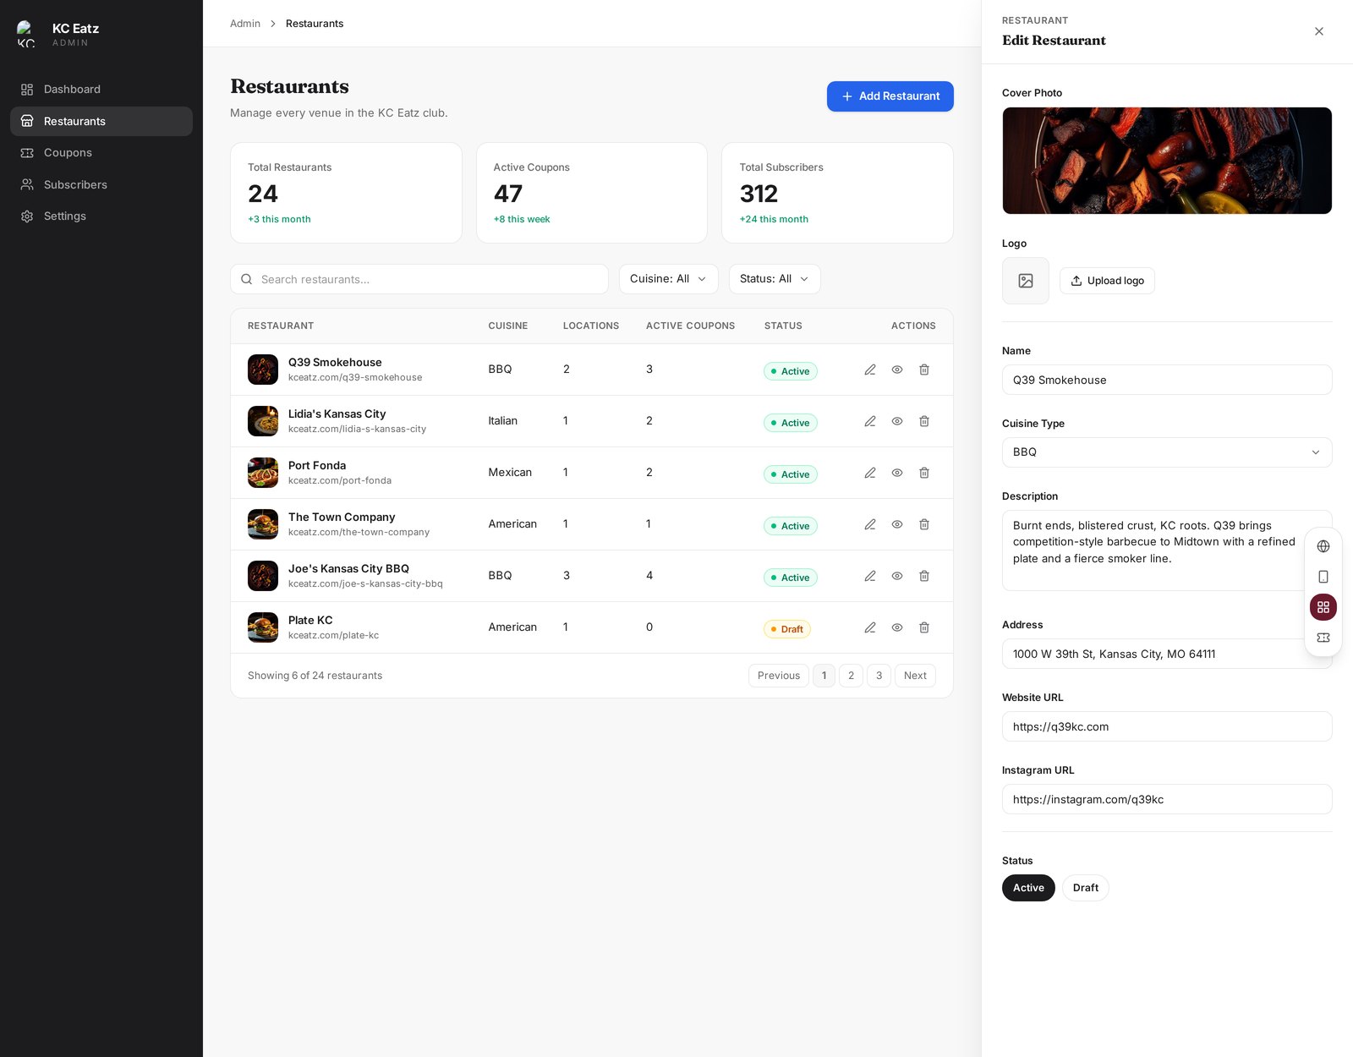This screenshot has height=1057, width=1353.
Task: Go to page 2 of the restaurant list
Action: (852, 676)
